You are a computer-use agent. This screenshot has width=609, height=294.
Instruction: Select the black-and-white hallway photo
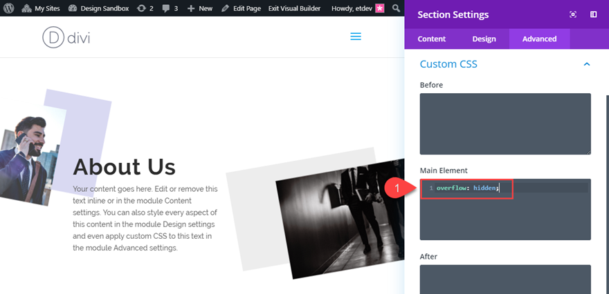340,218
